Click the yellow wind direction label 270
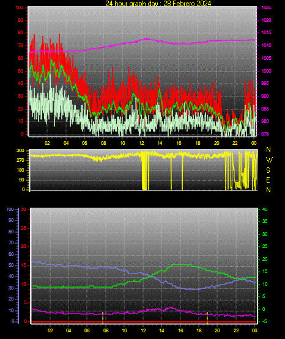 click(x=20, y=161)
